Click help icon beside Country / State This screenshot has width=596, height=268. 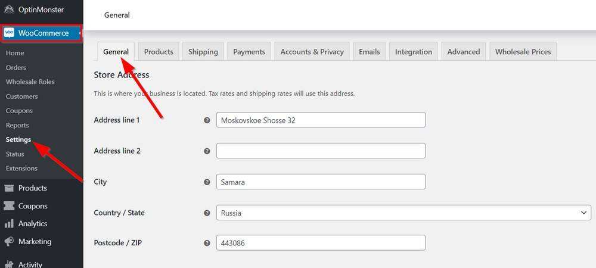[207, 213]
